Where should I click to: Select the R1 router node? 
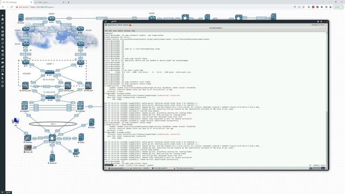pyautogui.click(x=25, y=63)
